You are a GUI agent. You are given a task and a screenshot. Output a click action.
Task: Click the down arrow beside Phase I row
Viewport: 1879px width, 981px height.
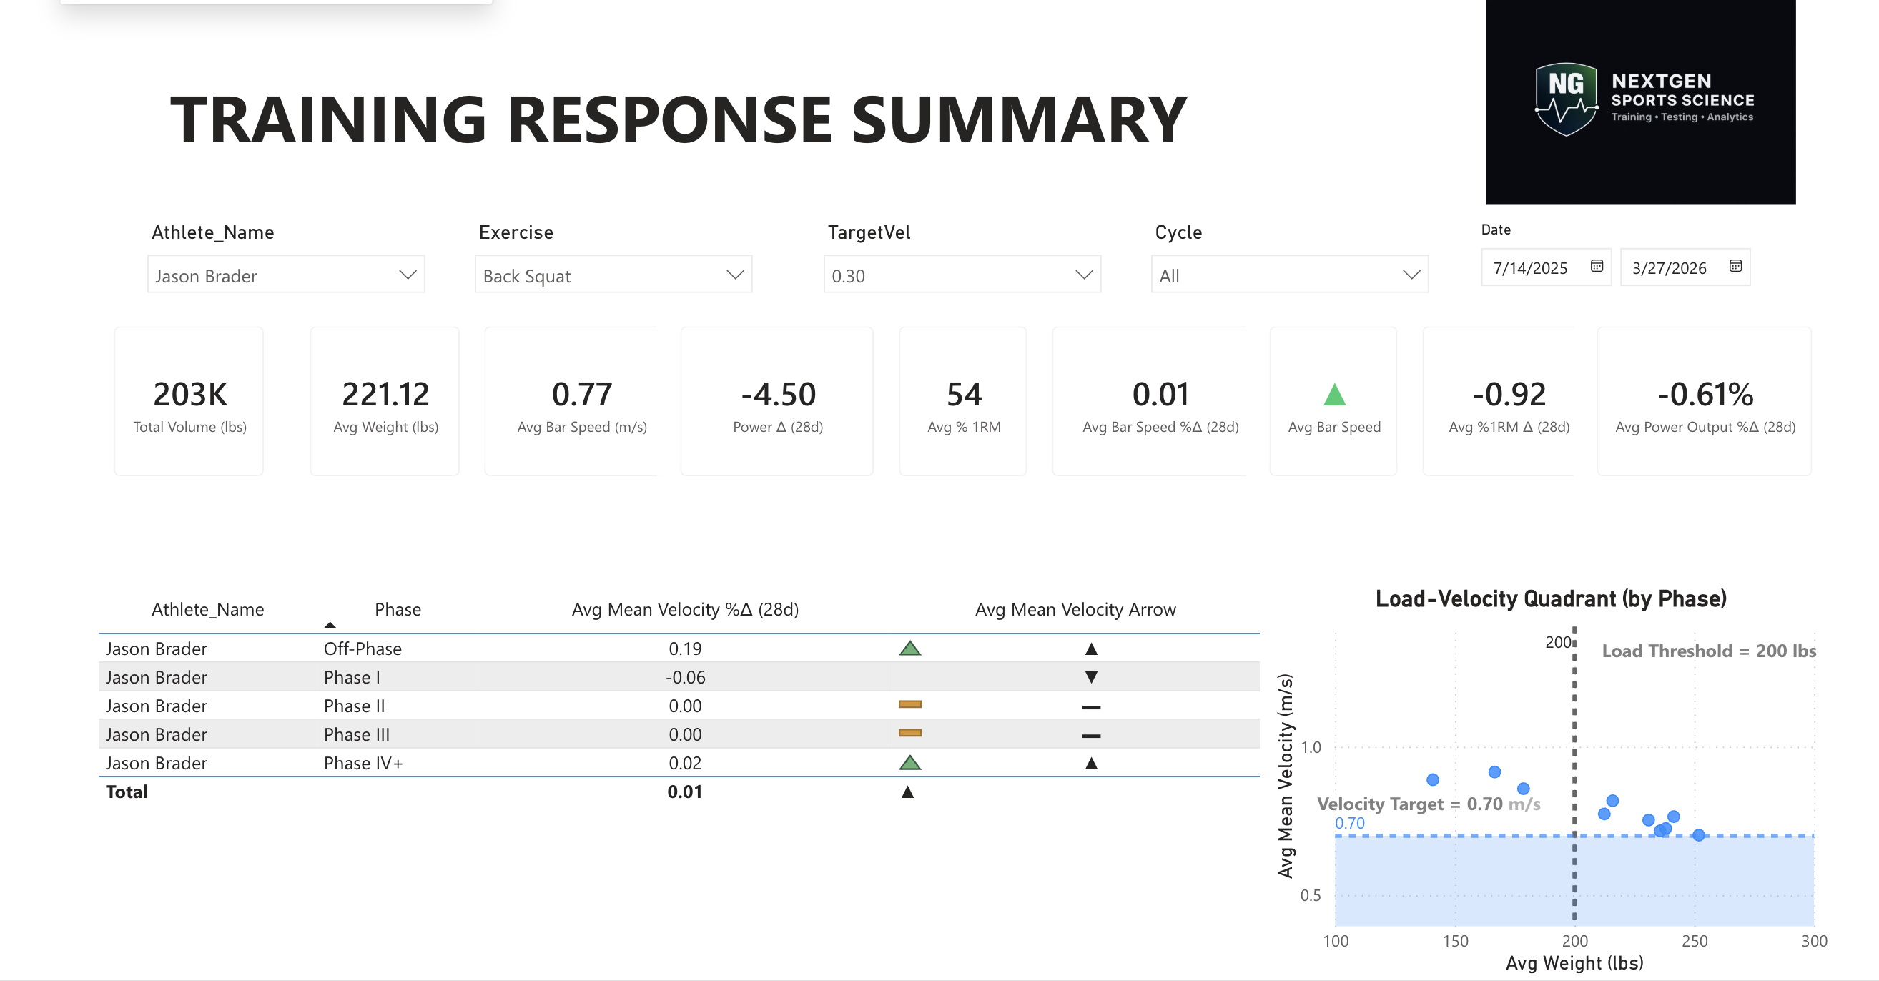[1090, 677]
